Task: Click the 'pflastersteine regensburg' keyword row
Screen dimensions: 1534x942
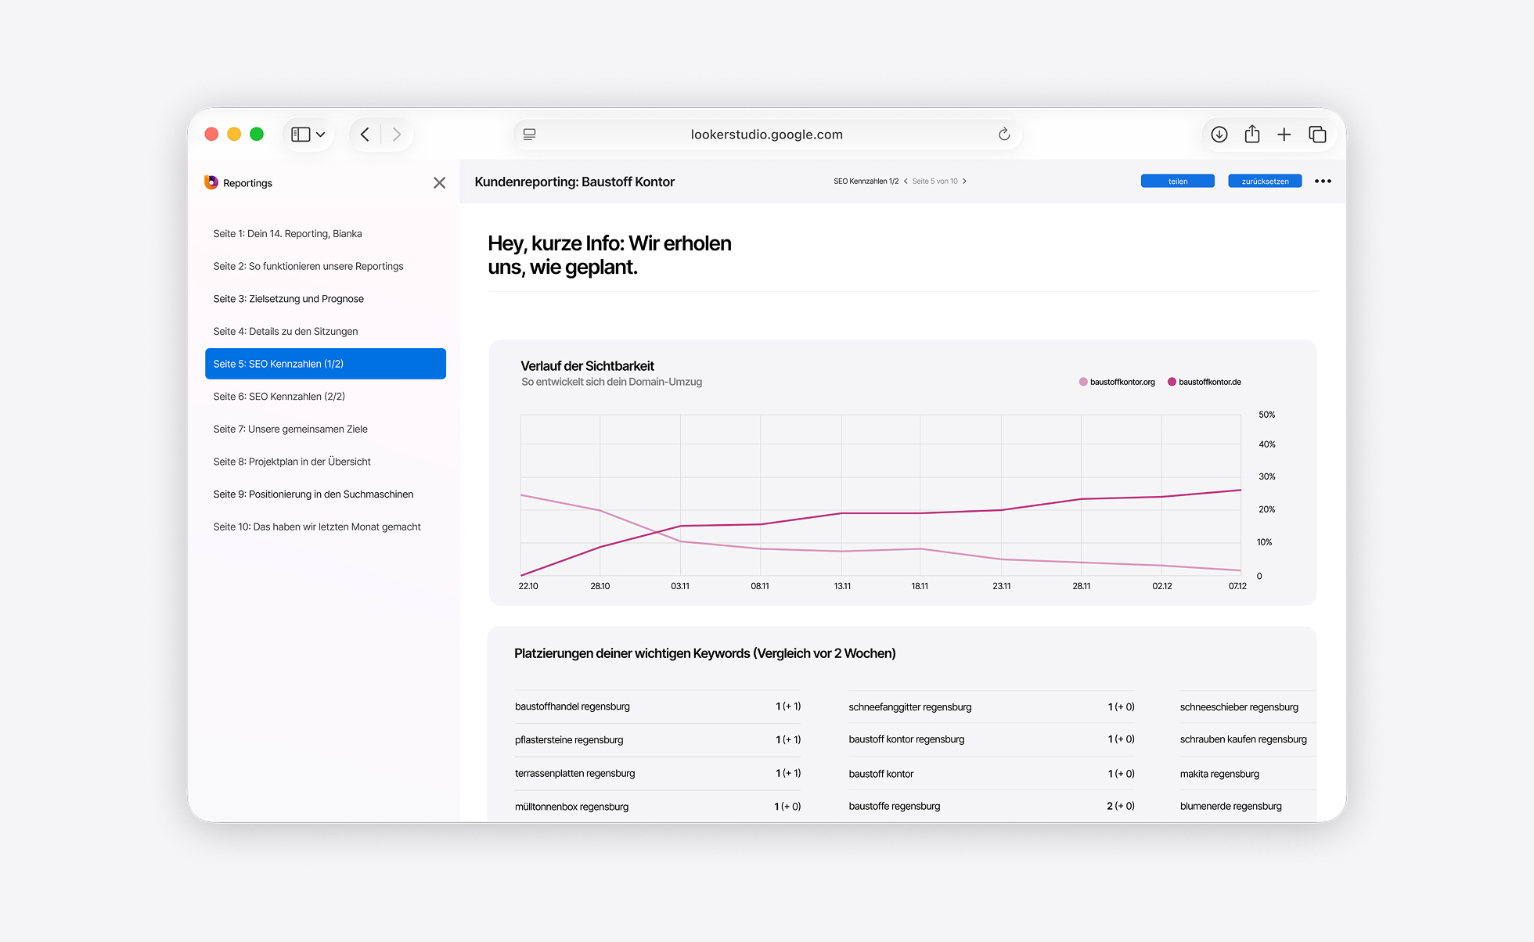Action: [x=657, y=740]
